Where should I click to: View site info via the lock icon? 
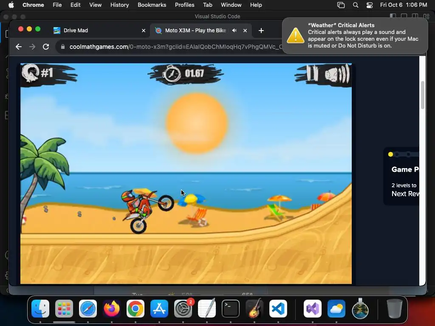click(x=63, y=47)
